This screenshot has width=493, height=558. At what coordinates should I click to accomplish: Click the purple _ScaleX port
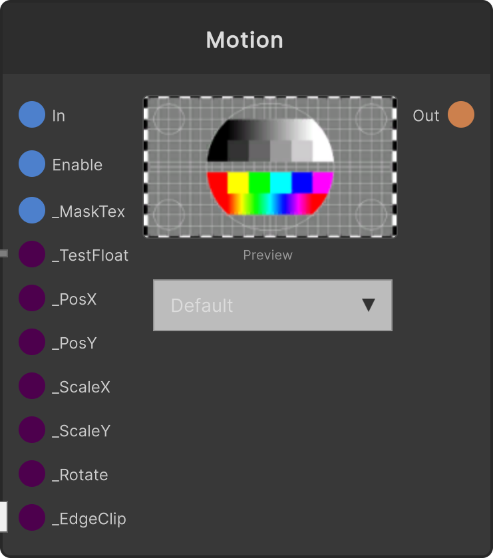point(32,386)
